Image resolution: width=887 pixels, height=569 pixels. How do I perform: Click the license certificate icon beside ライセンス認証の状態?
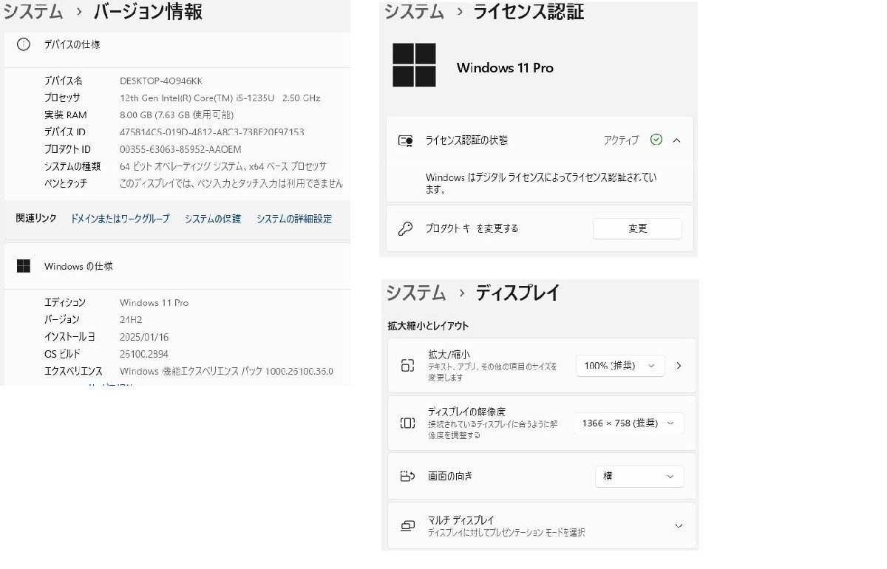tap(405, 140)
